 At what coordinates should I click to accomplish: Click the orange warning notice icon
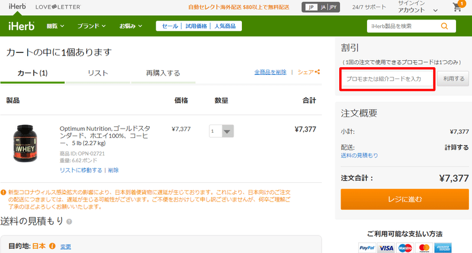click(x=4, y=192)
